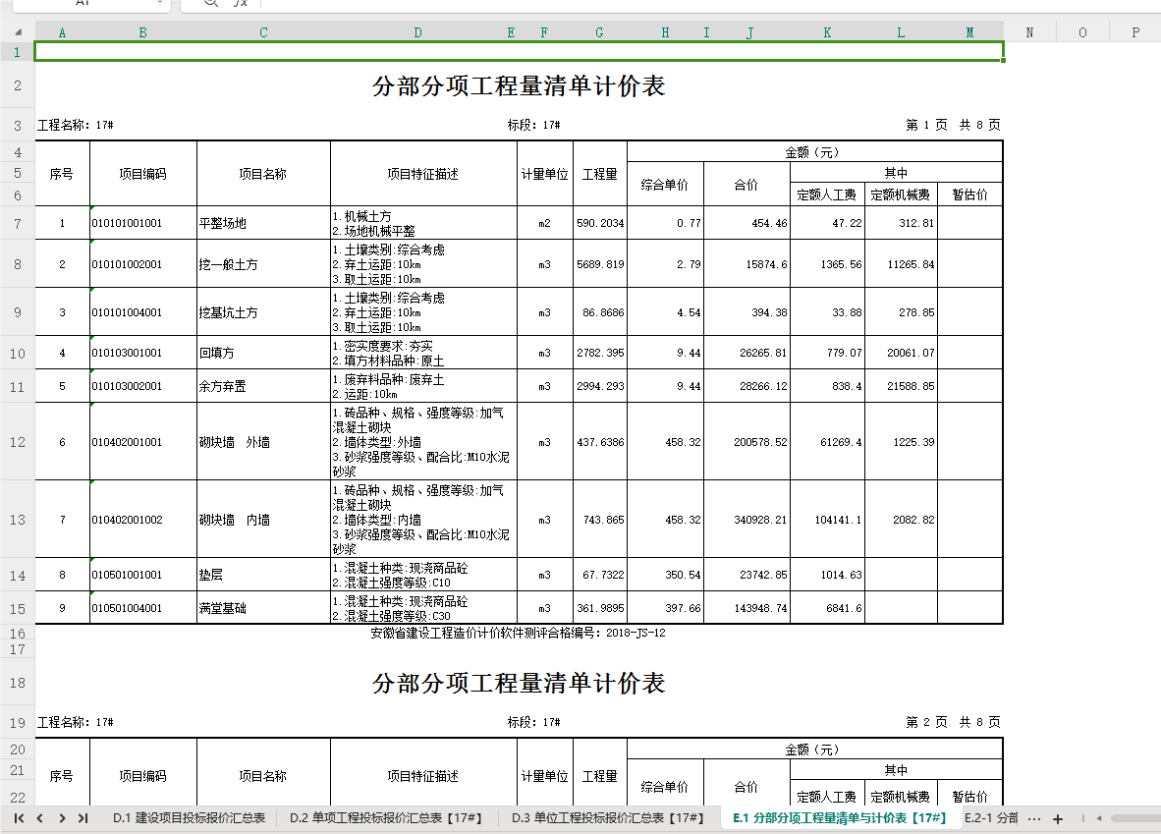The height and width of the screenshot is (834, 1161).
Task: Select labor cost cell 104141.1
Action: click(x=827, y=520)
